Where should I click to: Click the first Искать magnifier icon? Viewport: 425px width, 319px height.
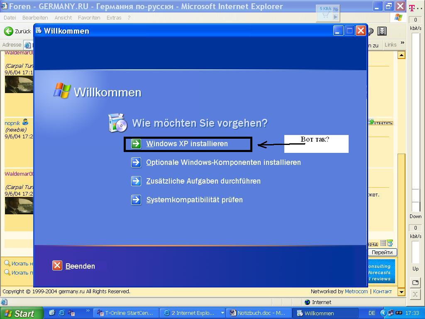click(x=7, y=263)
